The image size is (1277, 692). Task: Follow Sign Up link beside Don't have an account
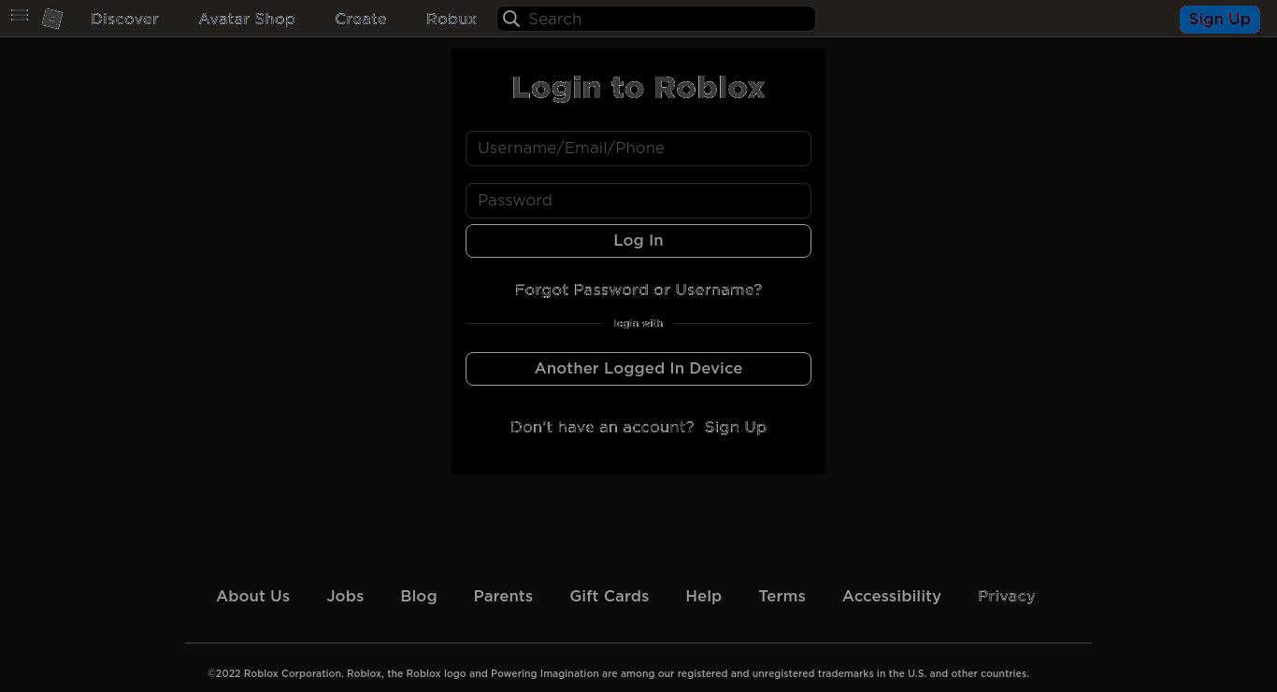[736, 428]
